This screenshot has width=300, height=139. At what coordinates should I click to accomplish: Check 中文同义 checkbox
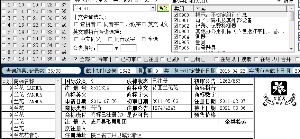pyautogui.click(x=76, y=39)
